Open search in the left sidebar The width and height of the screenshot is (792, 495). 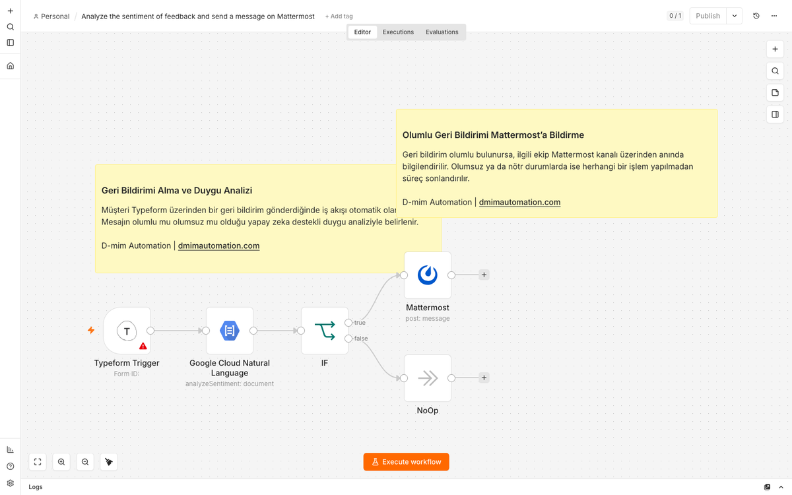click(10, 27)
